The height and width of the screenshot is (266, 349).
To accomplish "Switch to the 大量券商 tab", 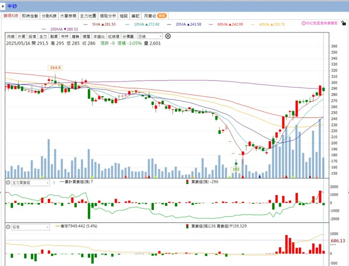I will pyautogui.click(x=68, y=16).
